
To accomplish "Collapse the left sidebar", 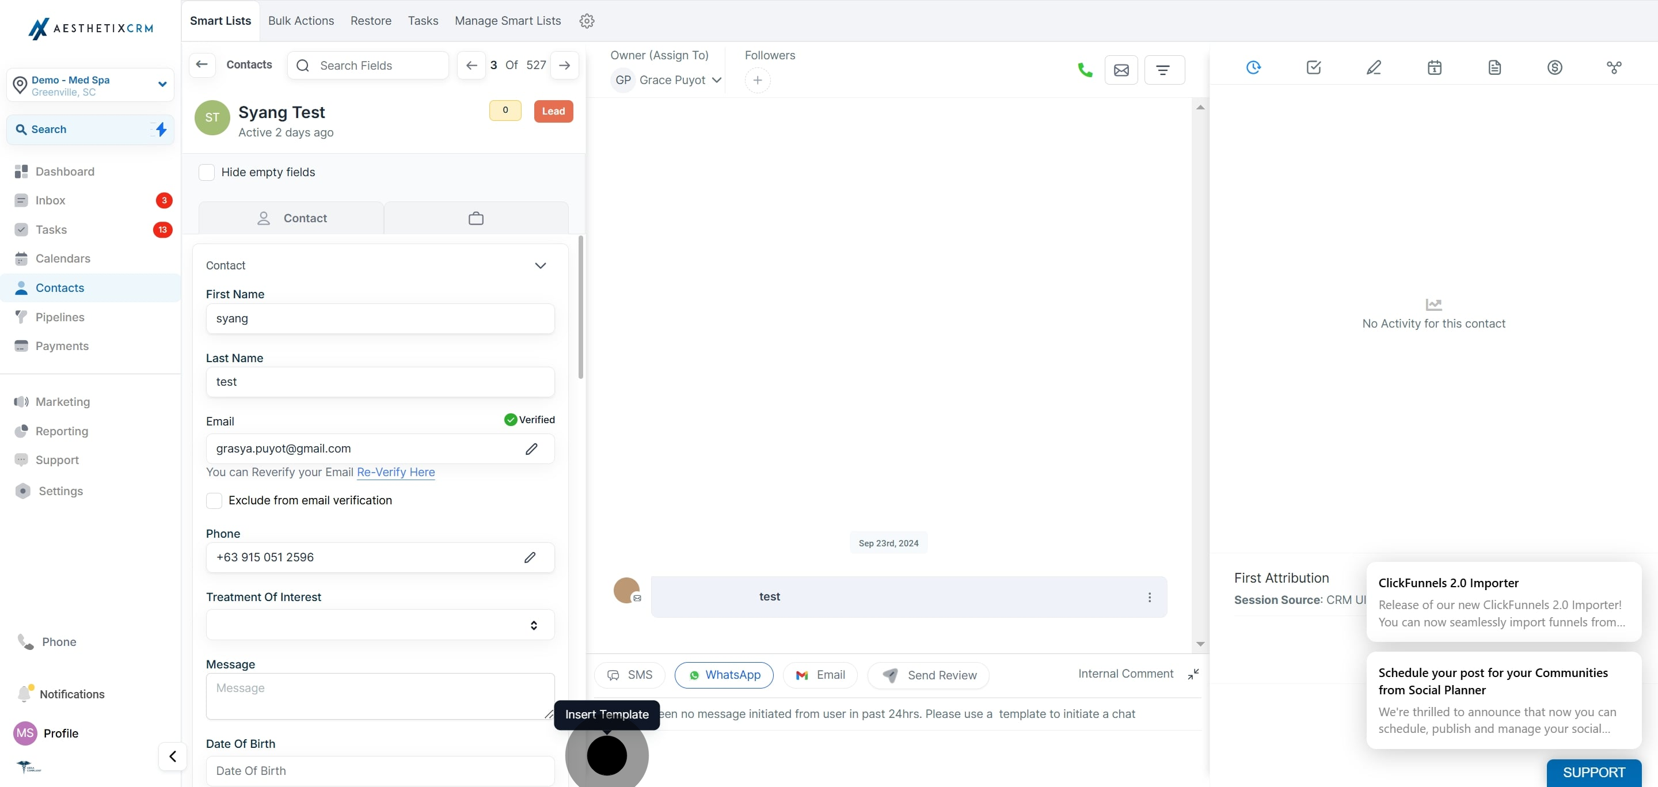I will [173, 756].
